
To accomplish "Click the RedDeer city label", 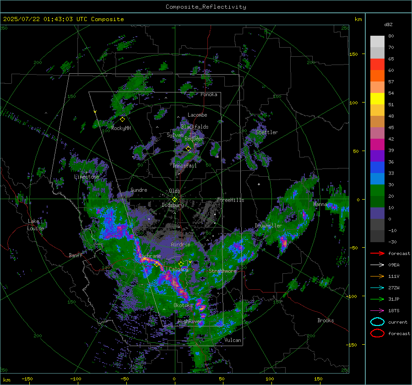I will [x=194, y=139].
